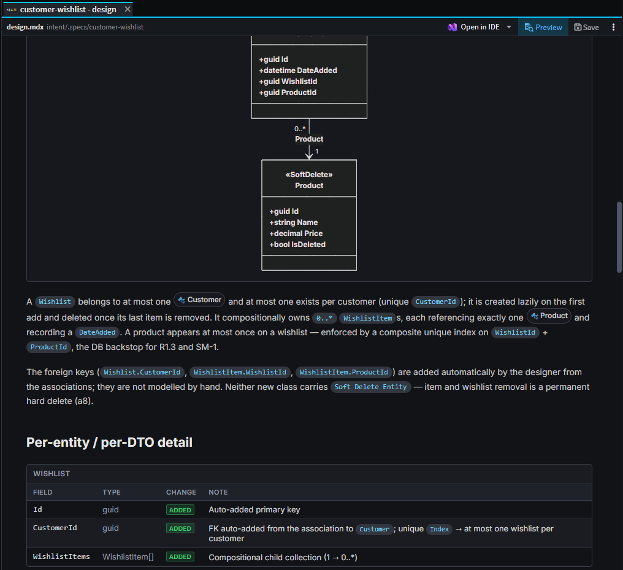Open the Open in IDE dropdown arrow
623x570 pixels.
tap(509, 27)
